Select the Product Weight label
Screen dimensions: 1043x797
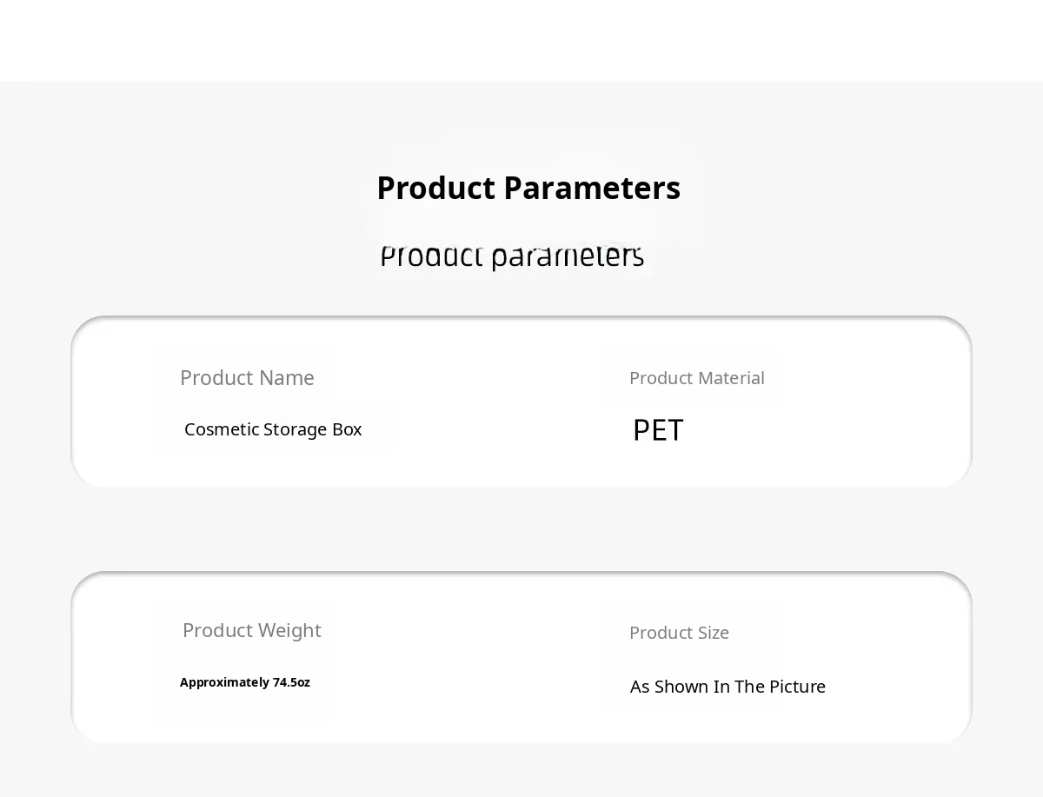tap(251, 630)
